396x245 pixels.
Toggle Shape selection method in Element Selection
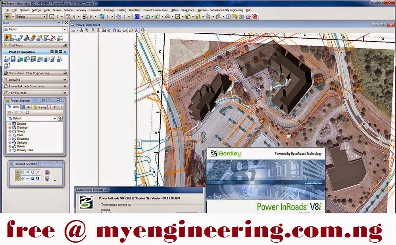(27, 172)
